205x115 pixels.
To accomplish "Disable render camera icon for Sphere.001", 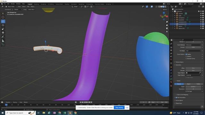I will [203, 28].
